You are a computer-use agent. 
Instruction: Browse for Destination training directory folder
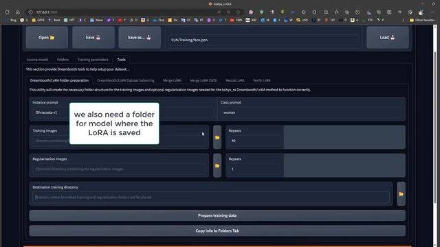point(401,193)
